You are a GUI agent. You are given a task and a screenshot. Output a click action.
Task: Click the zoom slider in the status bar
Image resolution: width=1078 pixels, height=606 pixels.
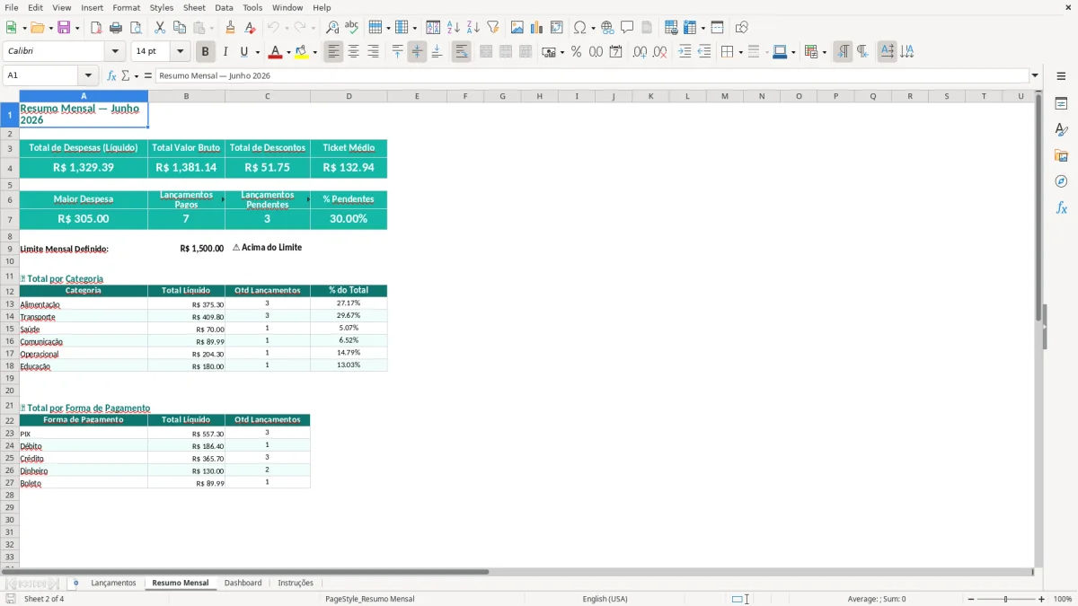click(1006, 599)
